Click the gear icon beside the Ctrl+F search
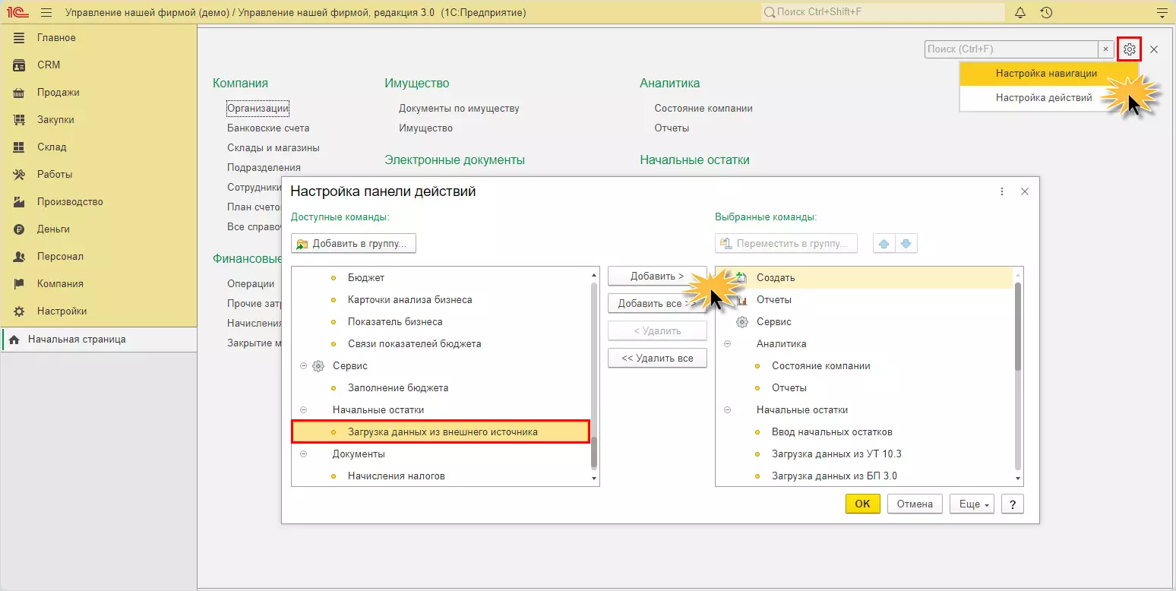 1130,49
